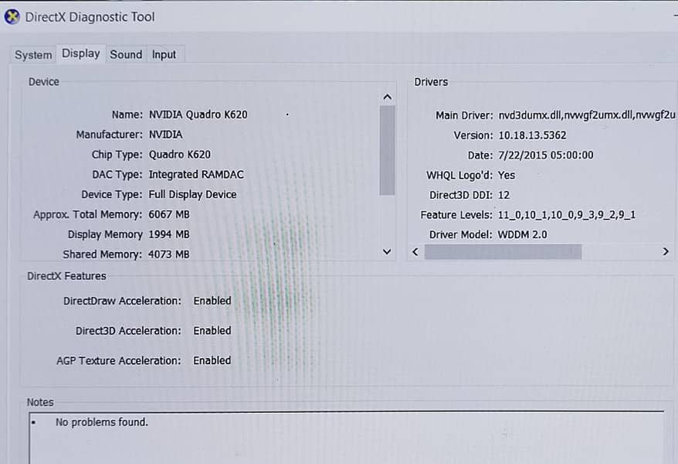The height and width of the screenshot is (464, 678).
Task: Click the Manufacturer value NVIDIA
Action: (165, 135)
